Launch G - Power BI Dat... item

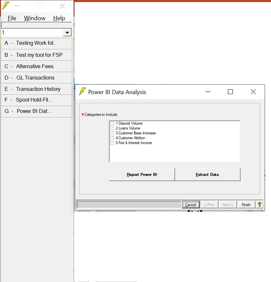click(36, 111)
